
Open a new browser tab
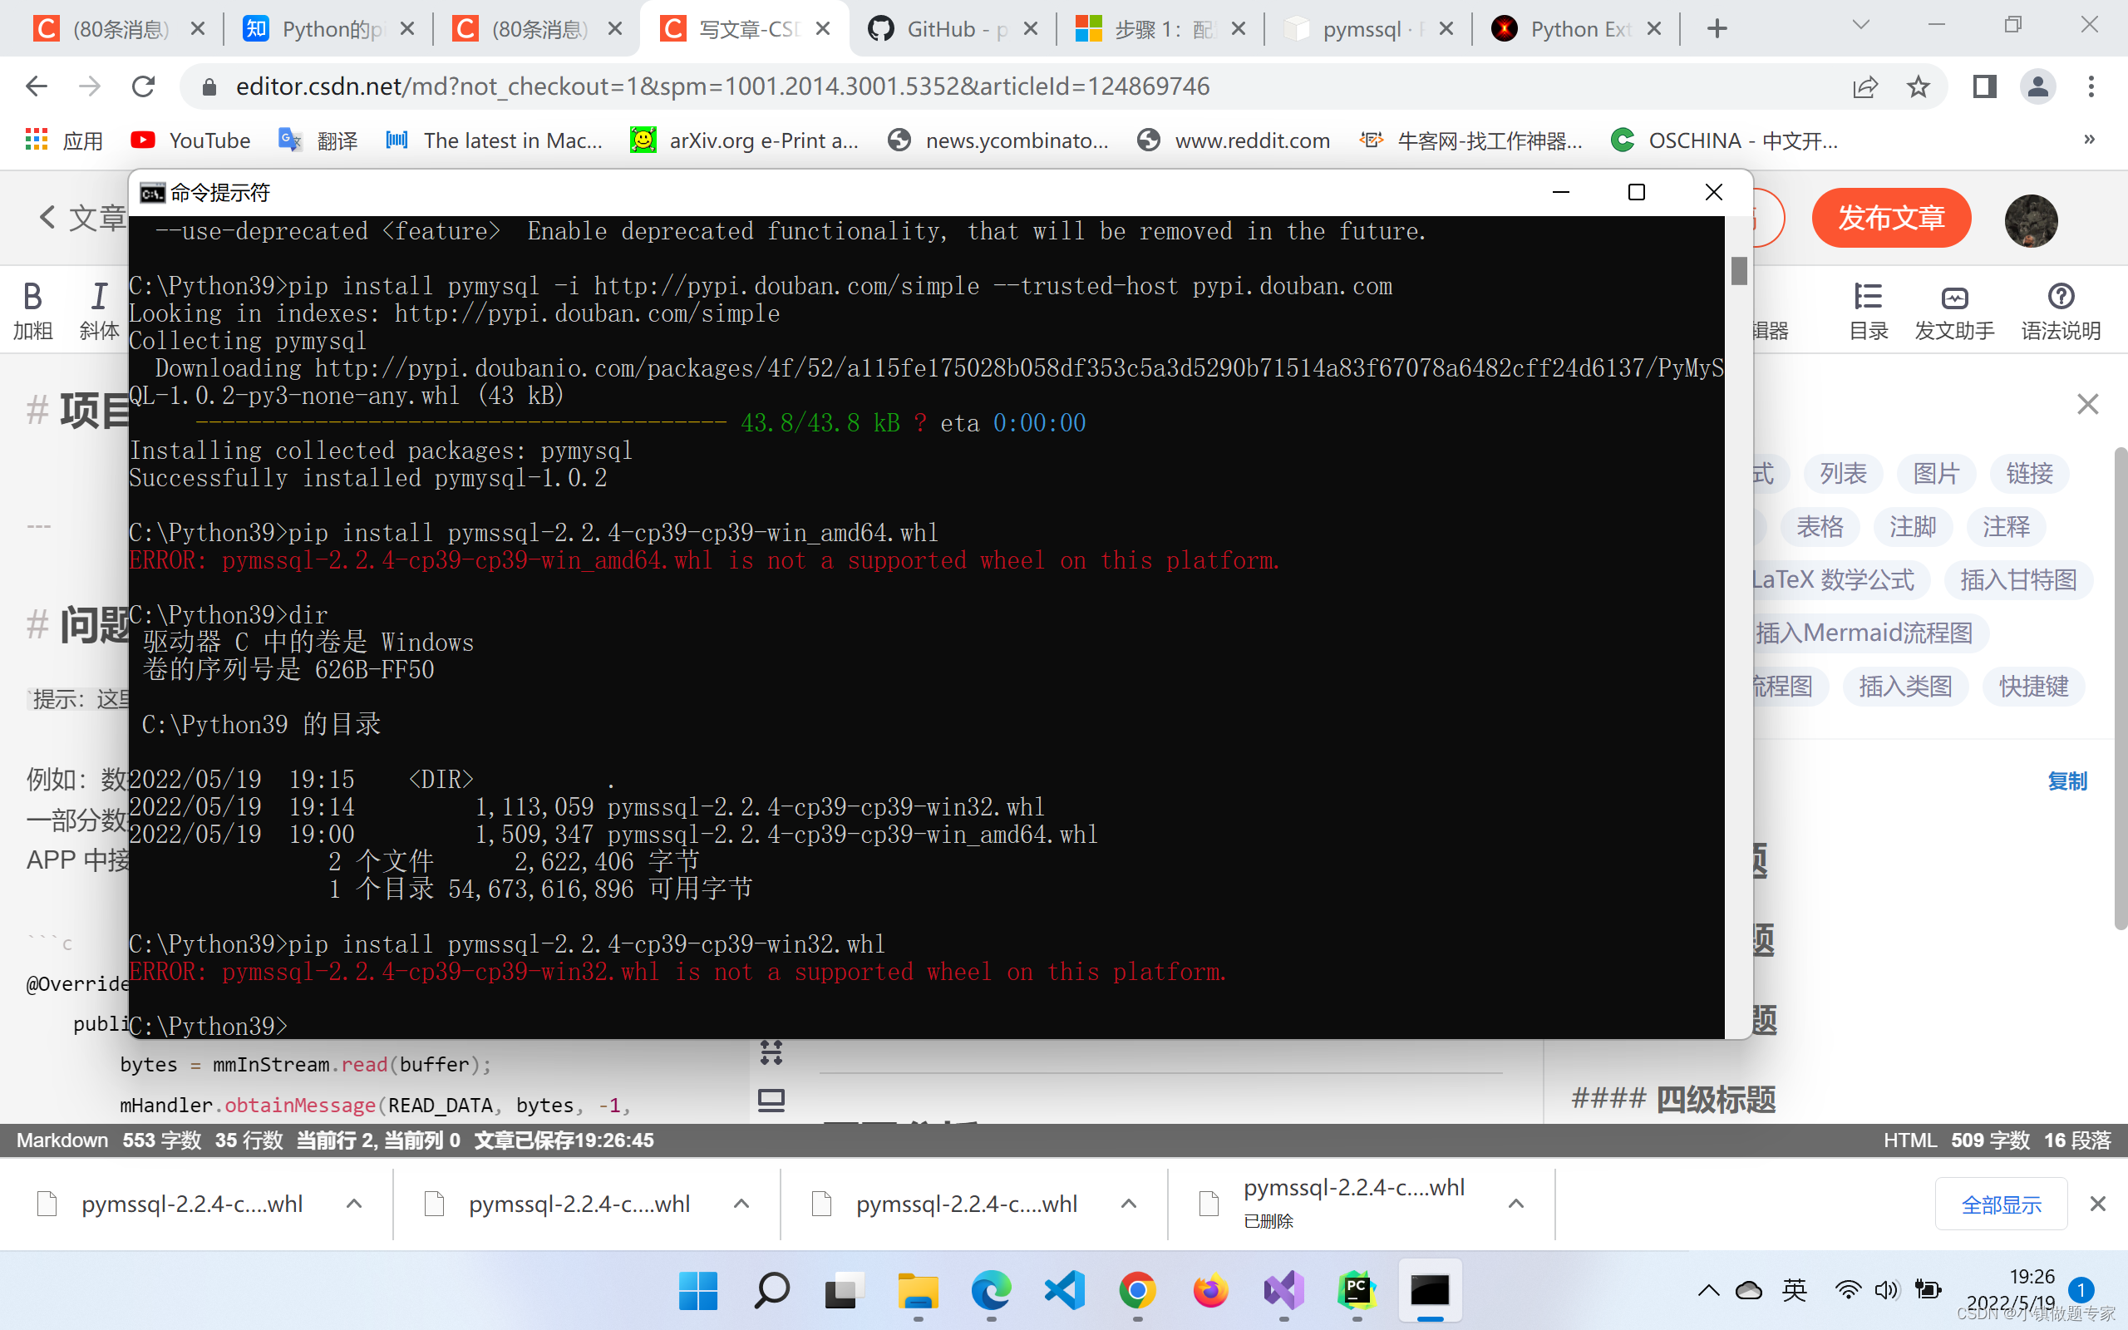click(x=1717, y=29)
